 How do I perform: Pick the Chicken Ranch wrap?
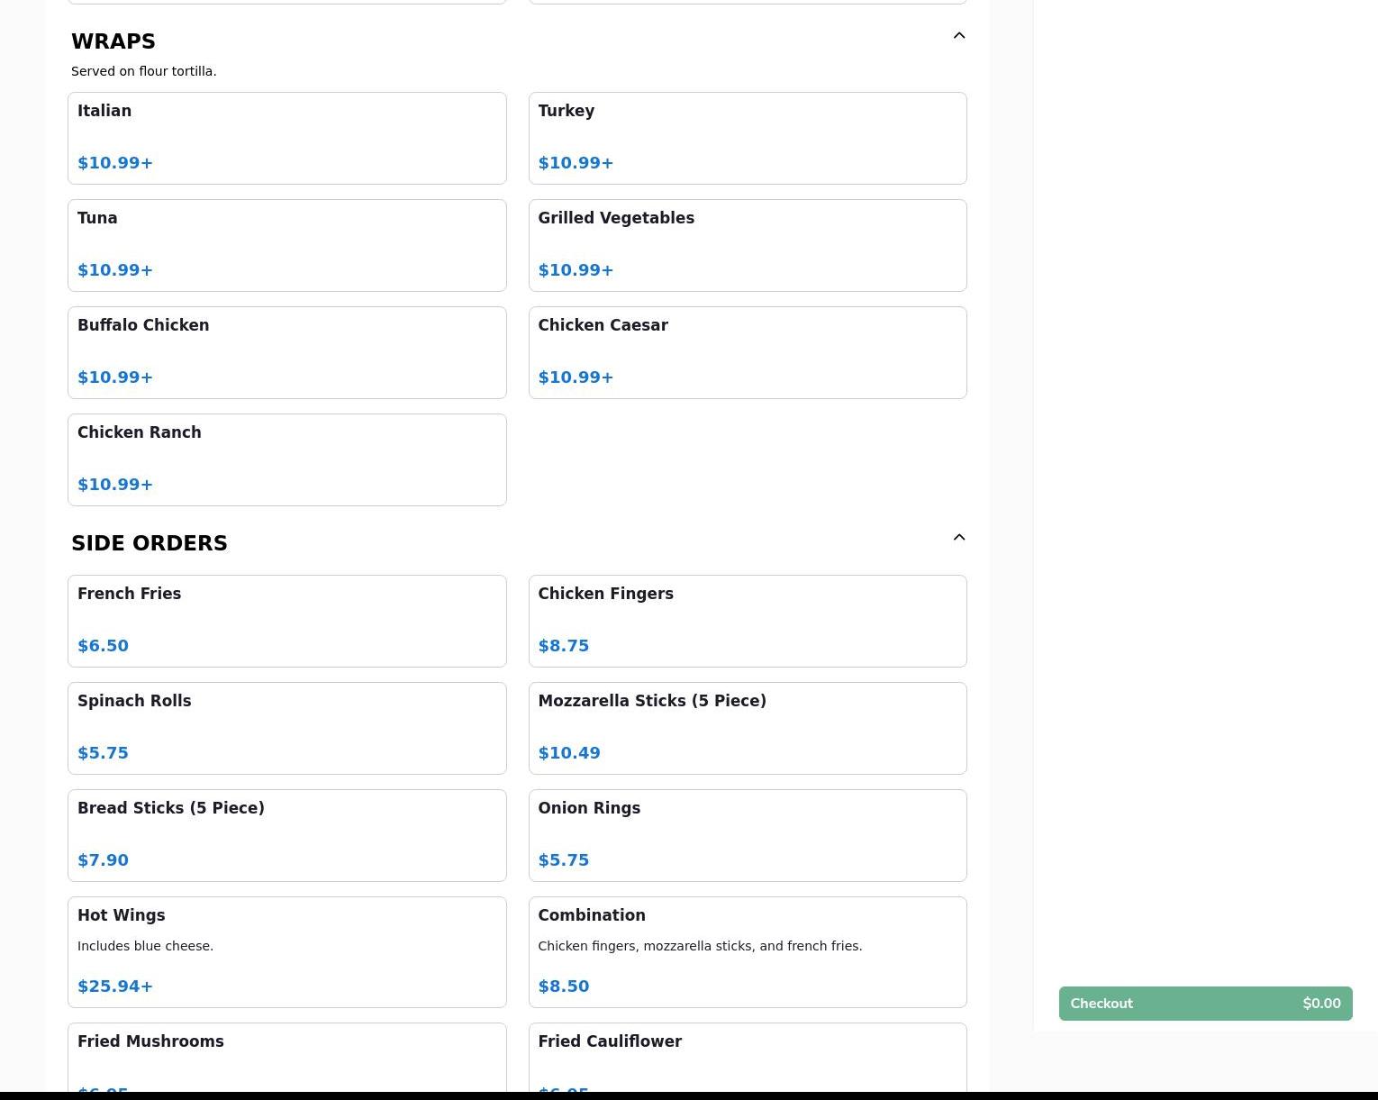(286, 459)
